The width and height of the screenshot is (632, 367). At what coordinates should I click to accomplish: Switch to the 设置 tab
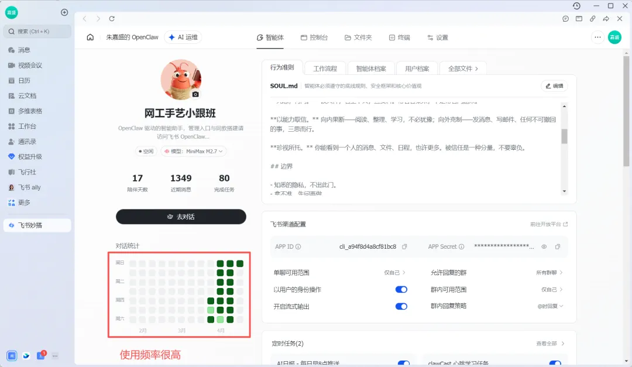pos(438,37)
